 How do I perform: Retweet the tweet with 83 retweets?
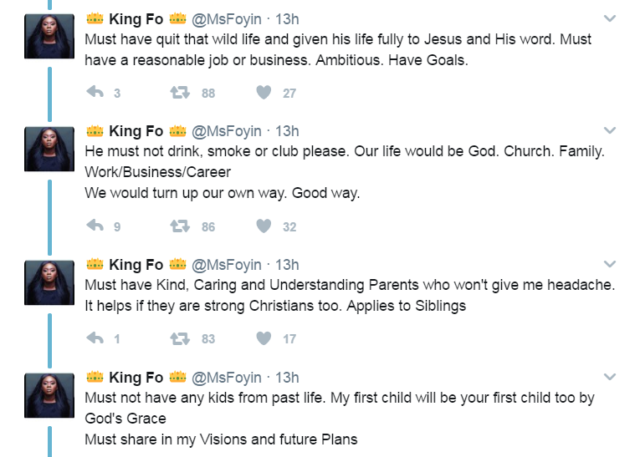coord(178,338)
